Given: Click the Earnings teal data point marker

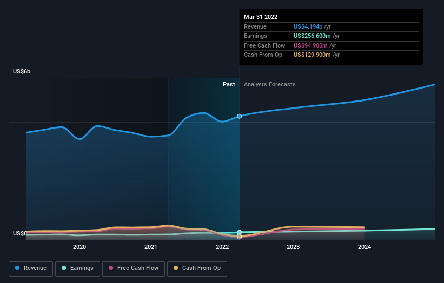Looking at the screenshot, I should tap(239, 232).
